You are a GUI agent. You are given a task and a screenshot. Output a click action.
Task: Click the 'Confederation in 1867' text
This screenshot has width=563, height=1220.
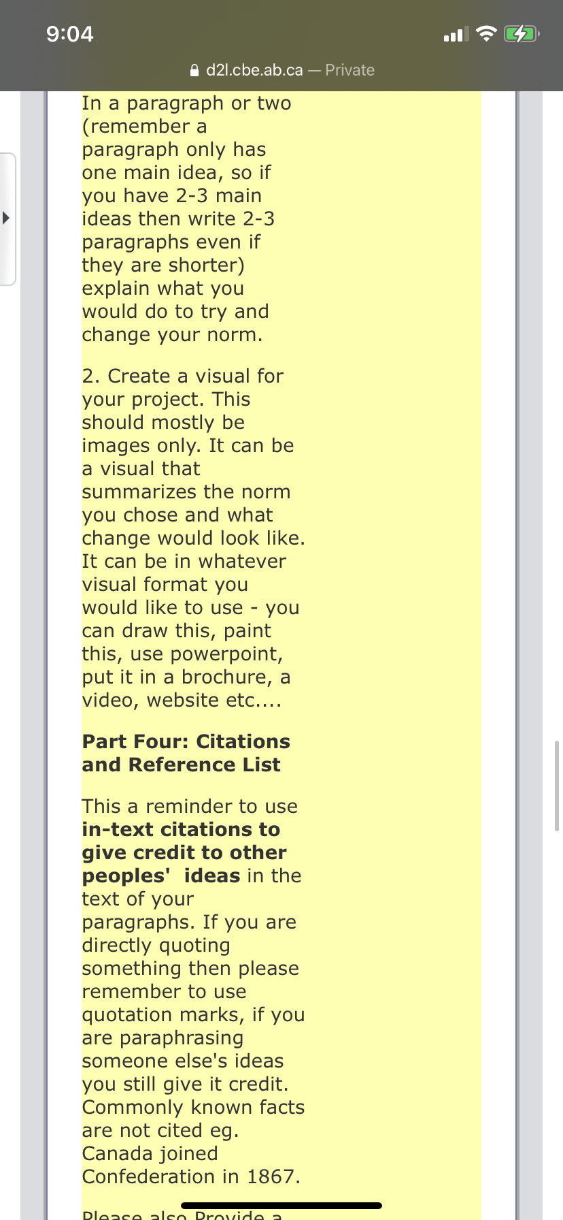click(191, 1176)
